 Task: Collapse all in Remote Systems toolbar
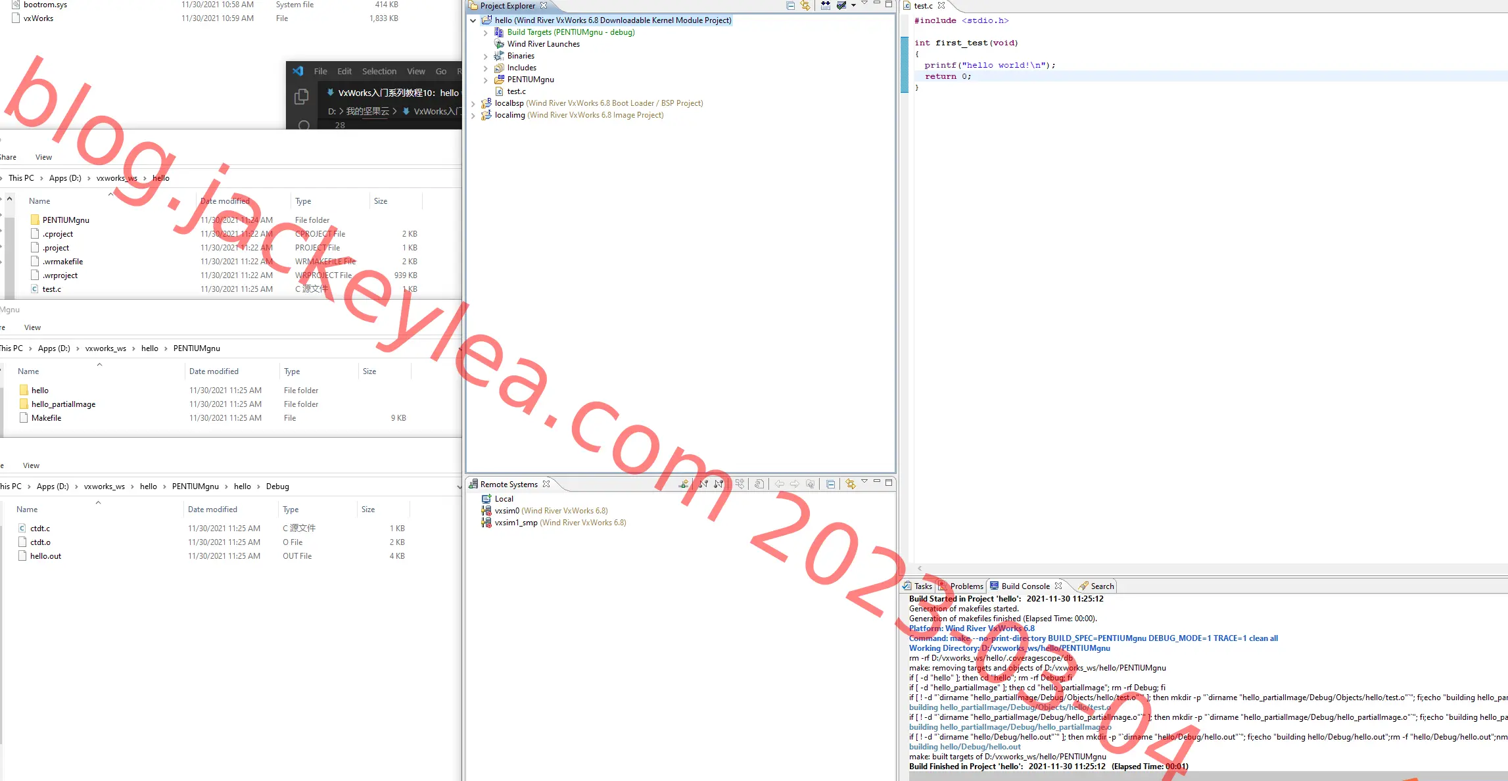tap(831, 484)
